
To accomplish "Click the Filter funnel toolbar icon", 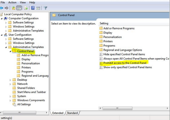I will click(45, 8).
